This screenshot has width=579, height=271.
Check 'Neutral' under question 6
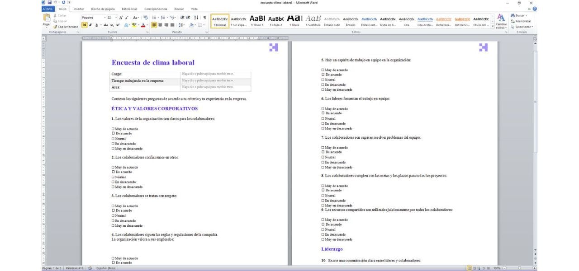point(323,118)
